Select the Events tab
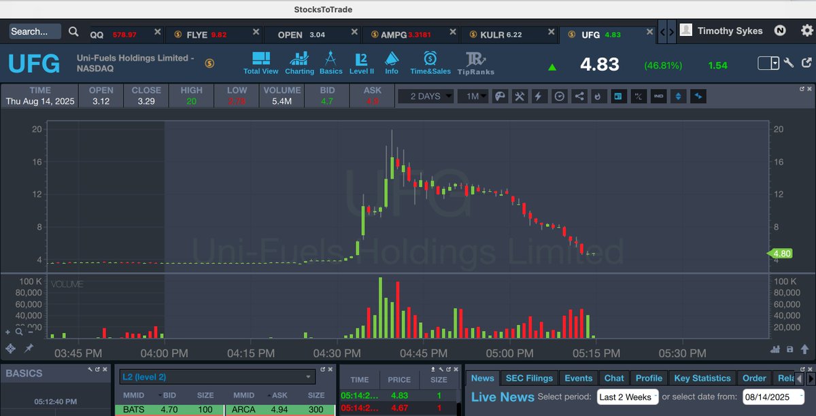816x416 pixels. click(x=579, y=378)
